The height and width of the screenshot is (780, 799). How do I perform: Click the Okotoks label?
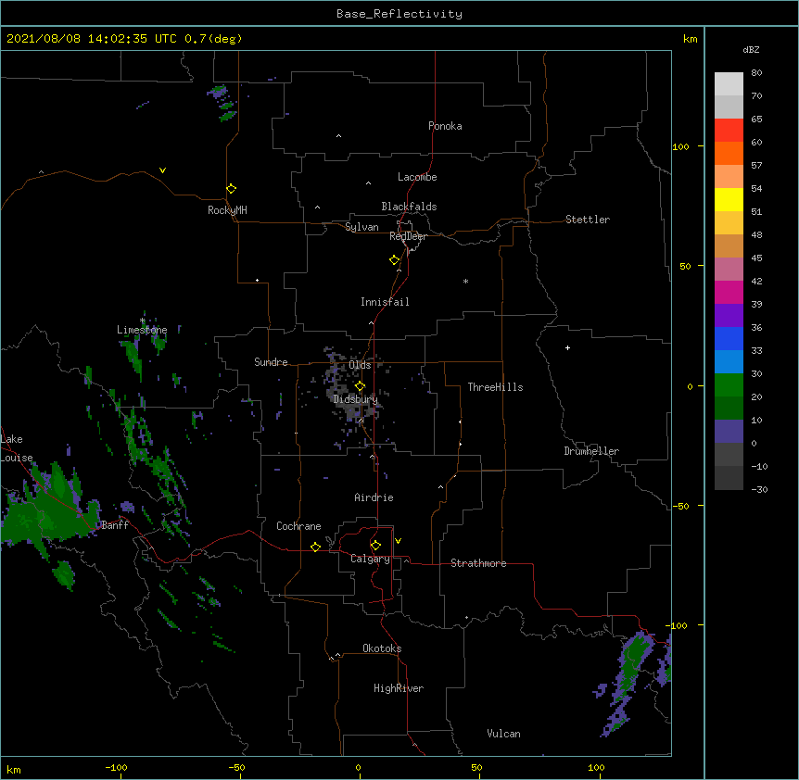click(x=382, y=648)
